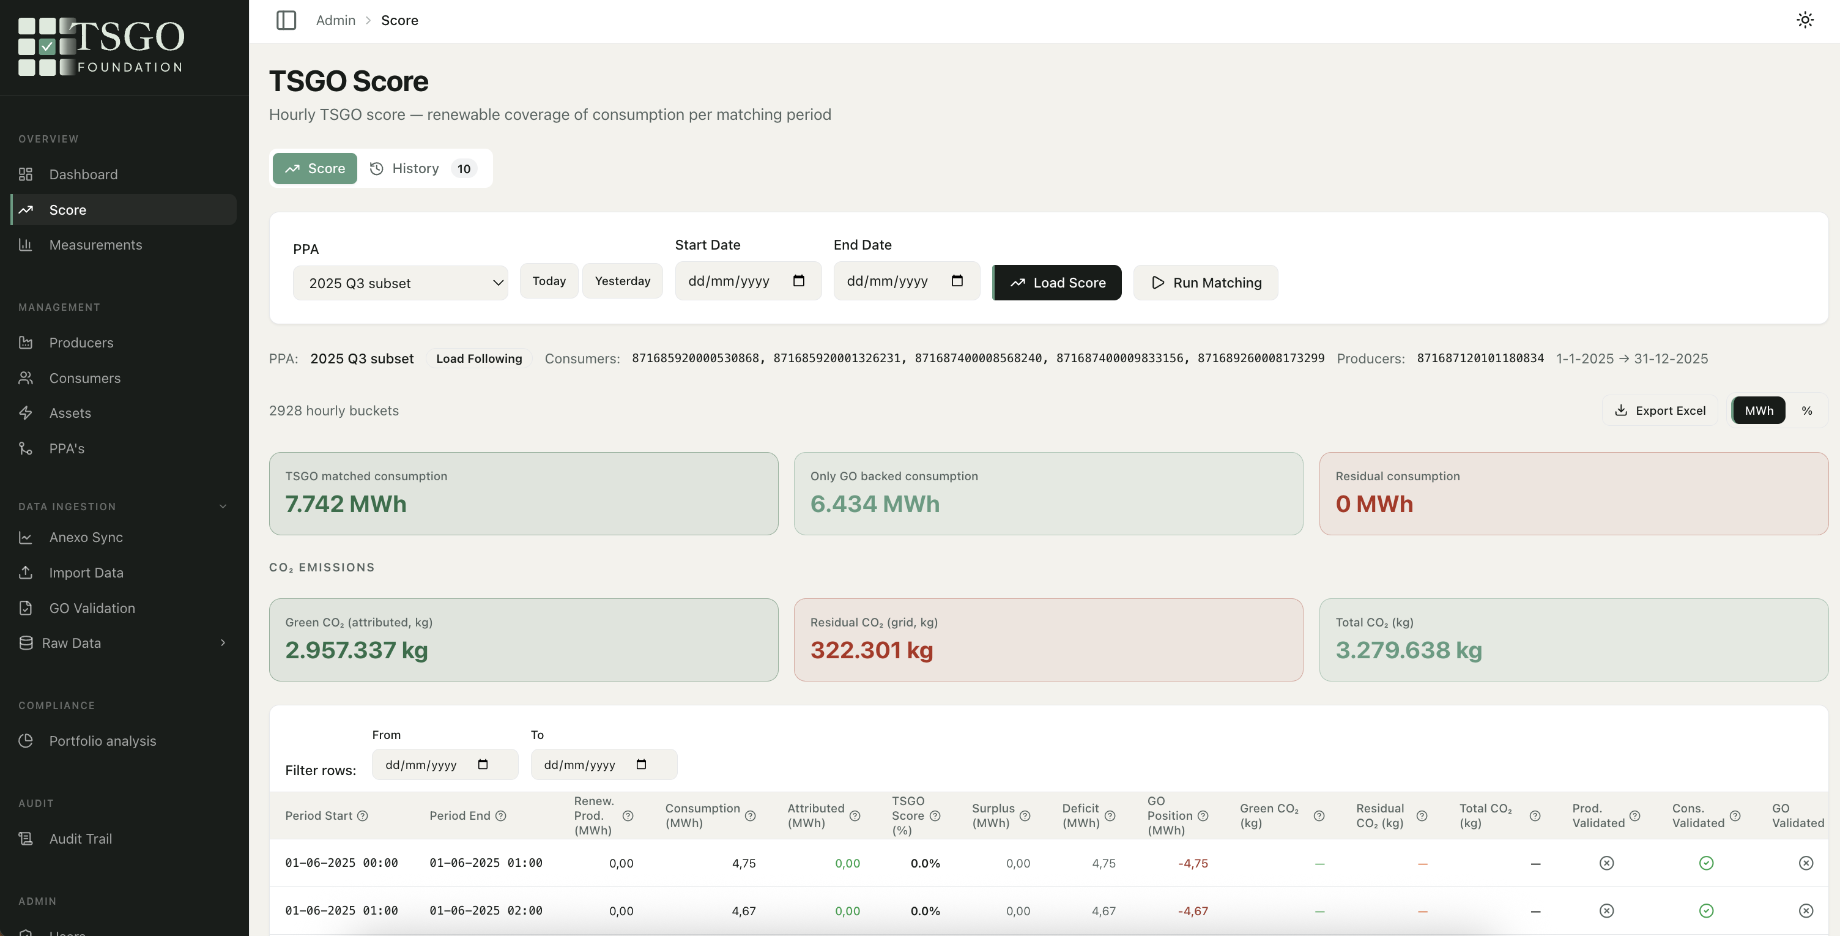Click the Period Start help icon

coord(363,816)
